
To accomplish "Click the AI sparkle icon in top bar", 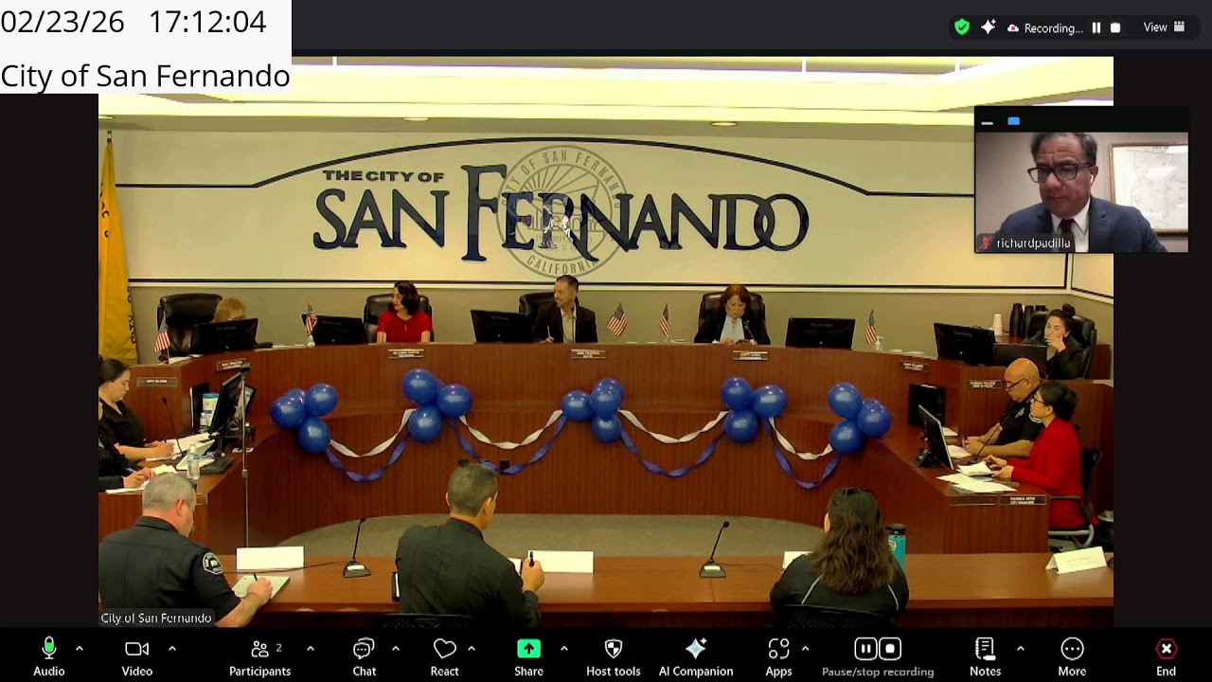I will click(x=988, y=27).
